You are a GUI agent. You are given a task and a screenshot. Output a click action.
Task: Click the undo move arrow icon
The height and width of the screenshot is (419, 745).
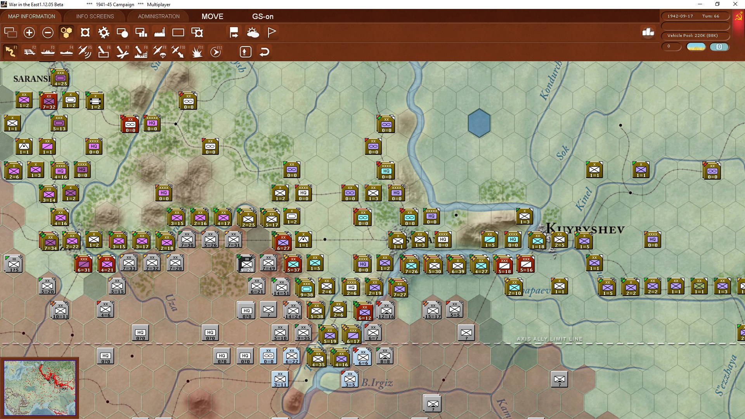(x=264, y=52)
